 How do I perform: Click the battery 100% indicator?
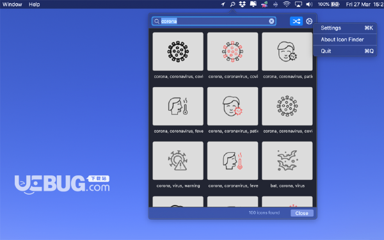[x=329, y=4]
